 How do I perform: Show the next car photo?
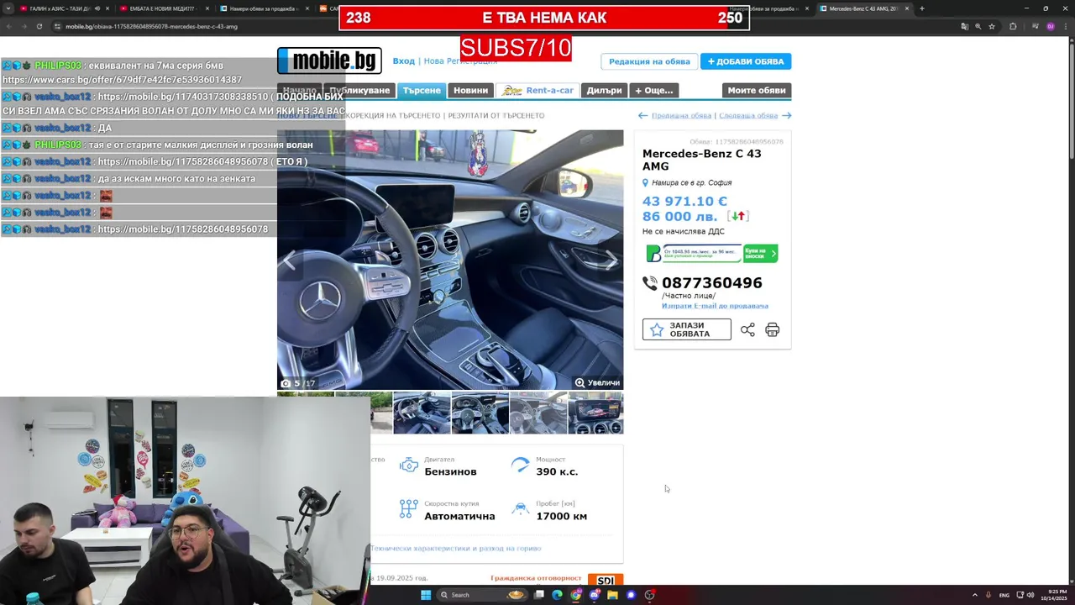click(611, 260)
